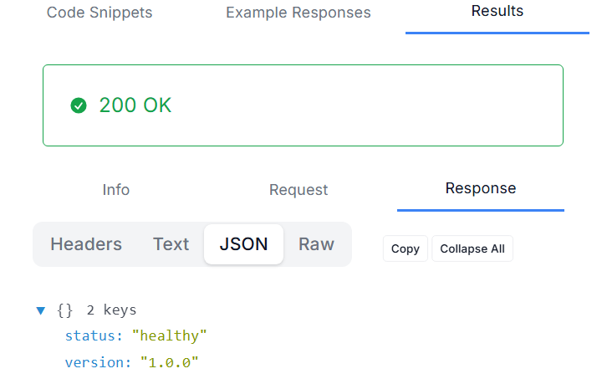Click the Collapse All button

pyautogui.click(x=472, y=248)
